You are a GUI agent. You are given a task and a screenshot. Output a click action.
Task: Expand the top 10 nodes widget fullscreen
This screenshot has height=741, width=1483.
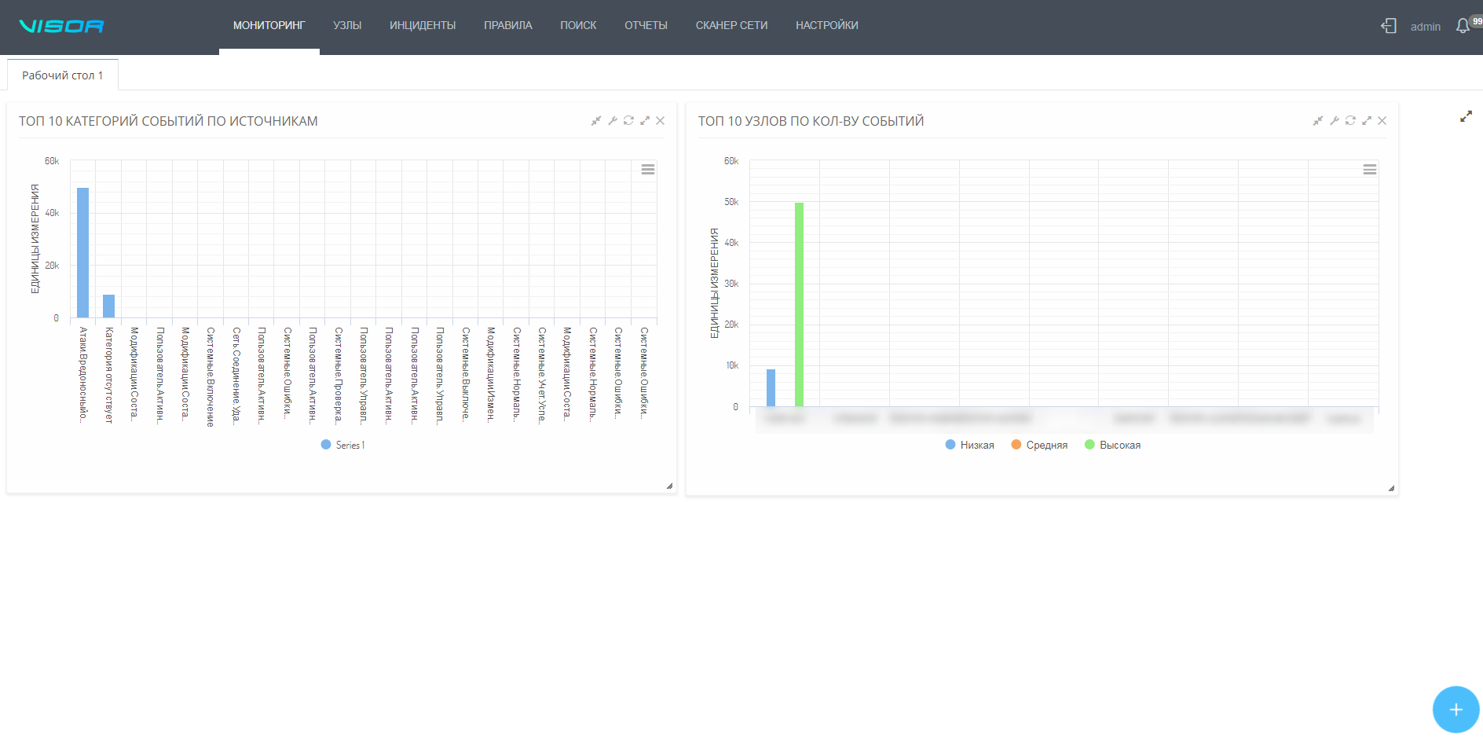click(1367, 120)
